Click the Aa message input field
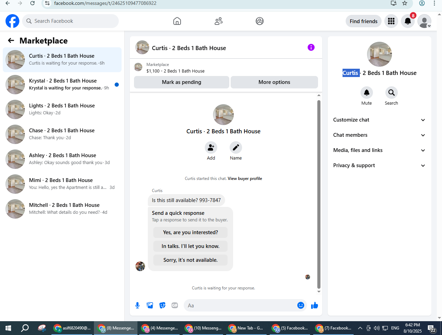Viewport: 442px width, 335px height. pyautogui.click(x=241, y=305)
